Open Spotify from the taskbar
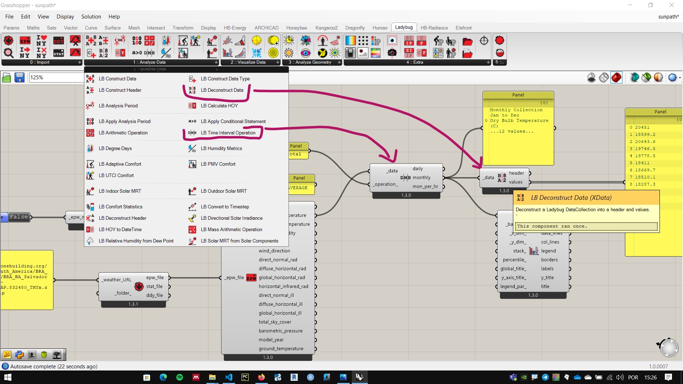The width and height of the screenshot is (683, 384). pos(180,377)
